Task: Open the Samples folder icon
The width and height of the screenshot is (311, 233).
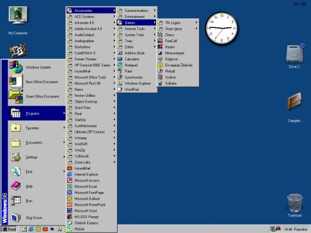Action: click(x=294, y=107)
